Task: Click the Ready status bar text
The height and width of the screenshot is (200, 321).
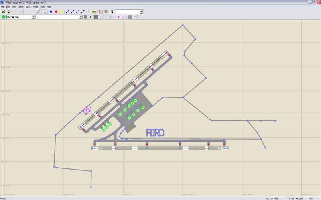Action: pos(3,198)
